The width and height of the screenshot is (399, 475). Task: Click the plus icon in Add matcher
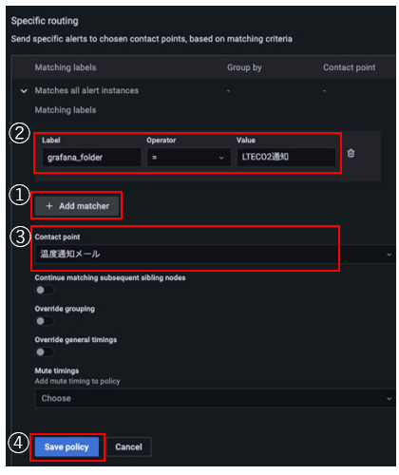tap(49, 206)
